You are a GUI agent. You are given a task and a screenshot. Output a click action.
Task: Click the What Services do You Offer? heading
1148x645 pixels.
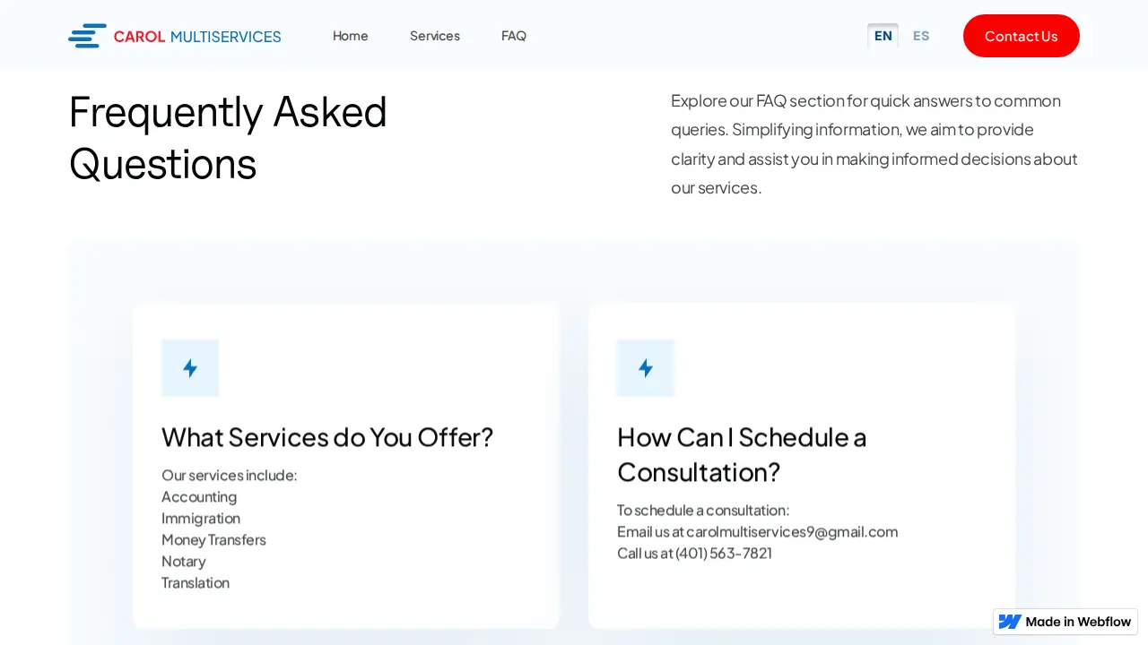pyautogui.click(x=327, y=437)
